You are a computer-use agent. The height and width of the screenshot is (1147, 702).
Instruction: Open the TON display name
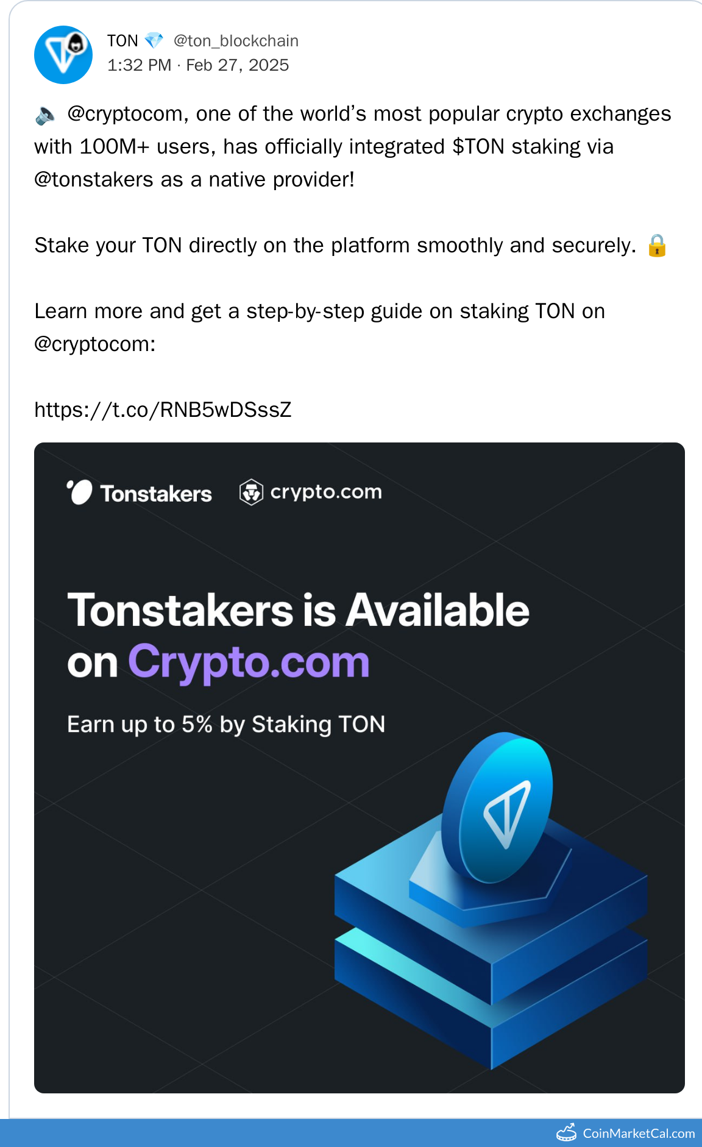122,41
